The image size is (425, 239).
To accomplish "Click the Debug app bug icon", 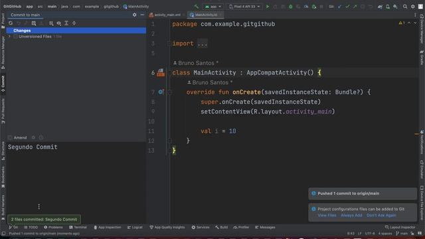I will point(291,7).
